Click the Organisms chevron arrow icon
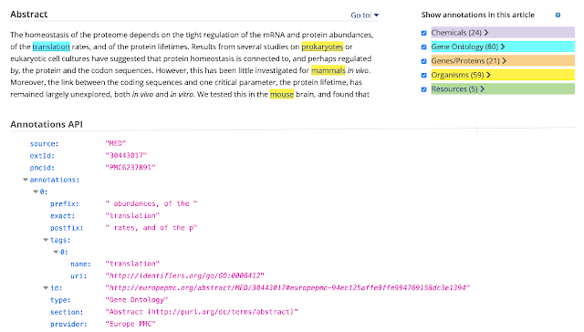The height and width of the screenshot is (332, 584). 489,75
